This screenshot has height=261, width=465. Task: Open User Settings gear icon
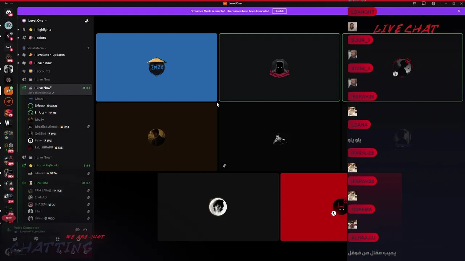coord(85,252)
